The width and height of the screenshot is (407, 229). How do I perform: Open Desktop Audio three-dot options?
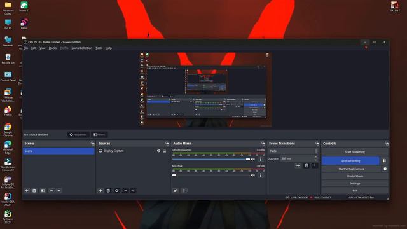tap(261, 159)
